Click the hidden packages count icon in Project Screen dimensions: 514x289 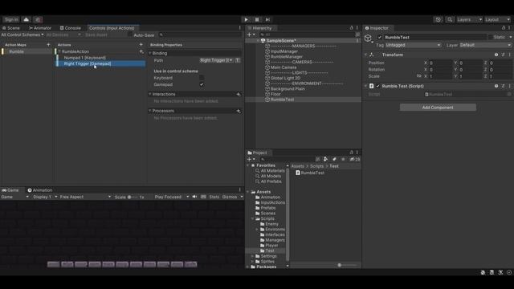[x=355, y=159]
